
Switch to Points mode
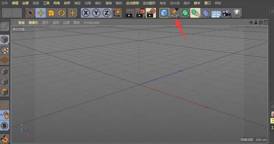pyautogui.click(x=5, y=71)
